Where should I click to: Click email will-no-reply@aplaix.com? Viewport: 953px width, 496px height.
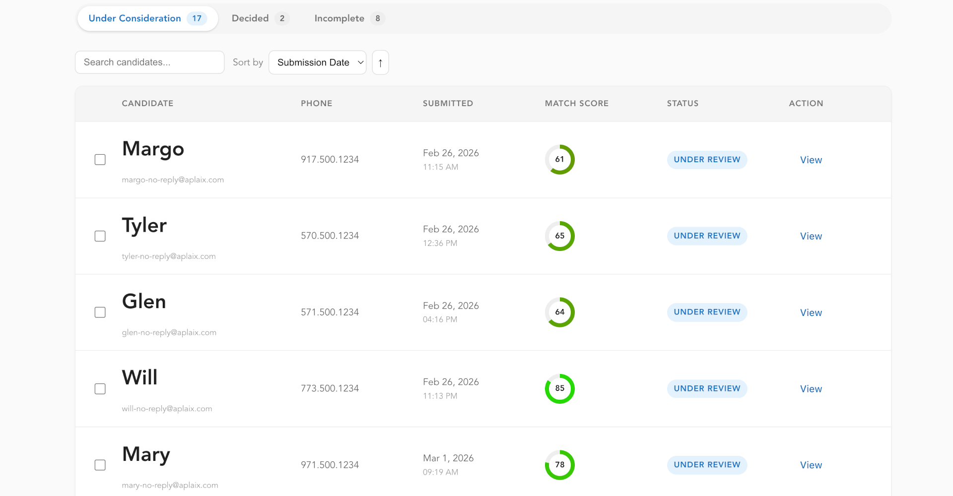pos(167,409)
